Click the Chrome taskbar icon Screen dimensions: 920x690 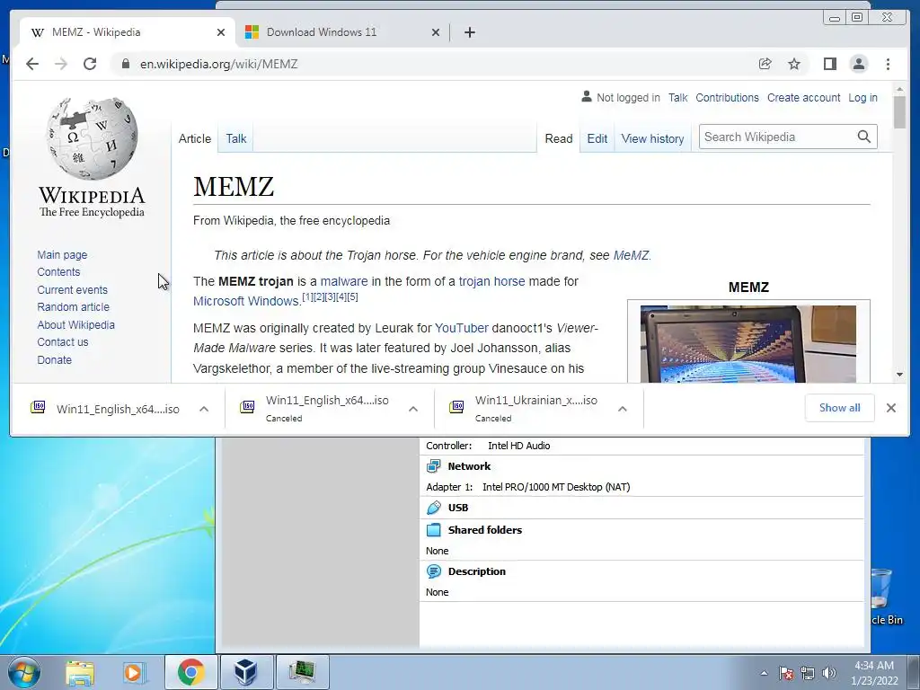[x=190, y=672]
